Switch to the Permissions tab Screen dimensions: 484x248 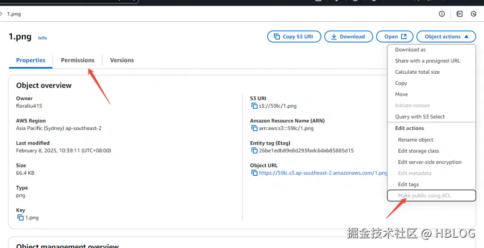(78, 60)
